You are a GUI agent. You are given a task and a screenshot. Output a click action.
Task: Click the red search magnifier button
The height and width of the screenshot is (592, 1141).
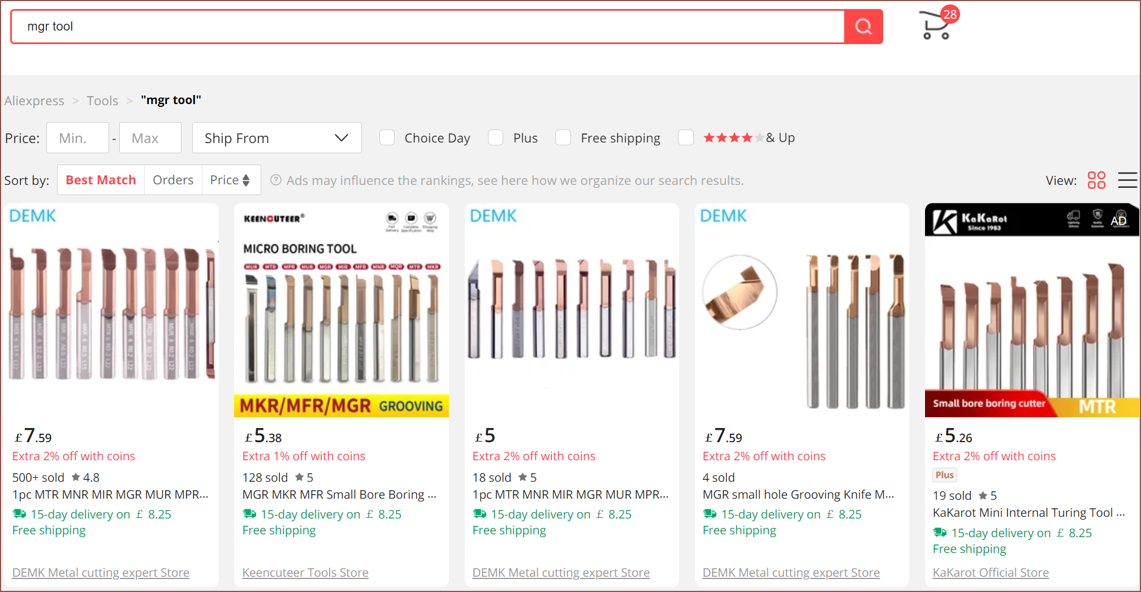tap(863, 27)
